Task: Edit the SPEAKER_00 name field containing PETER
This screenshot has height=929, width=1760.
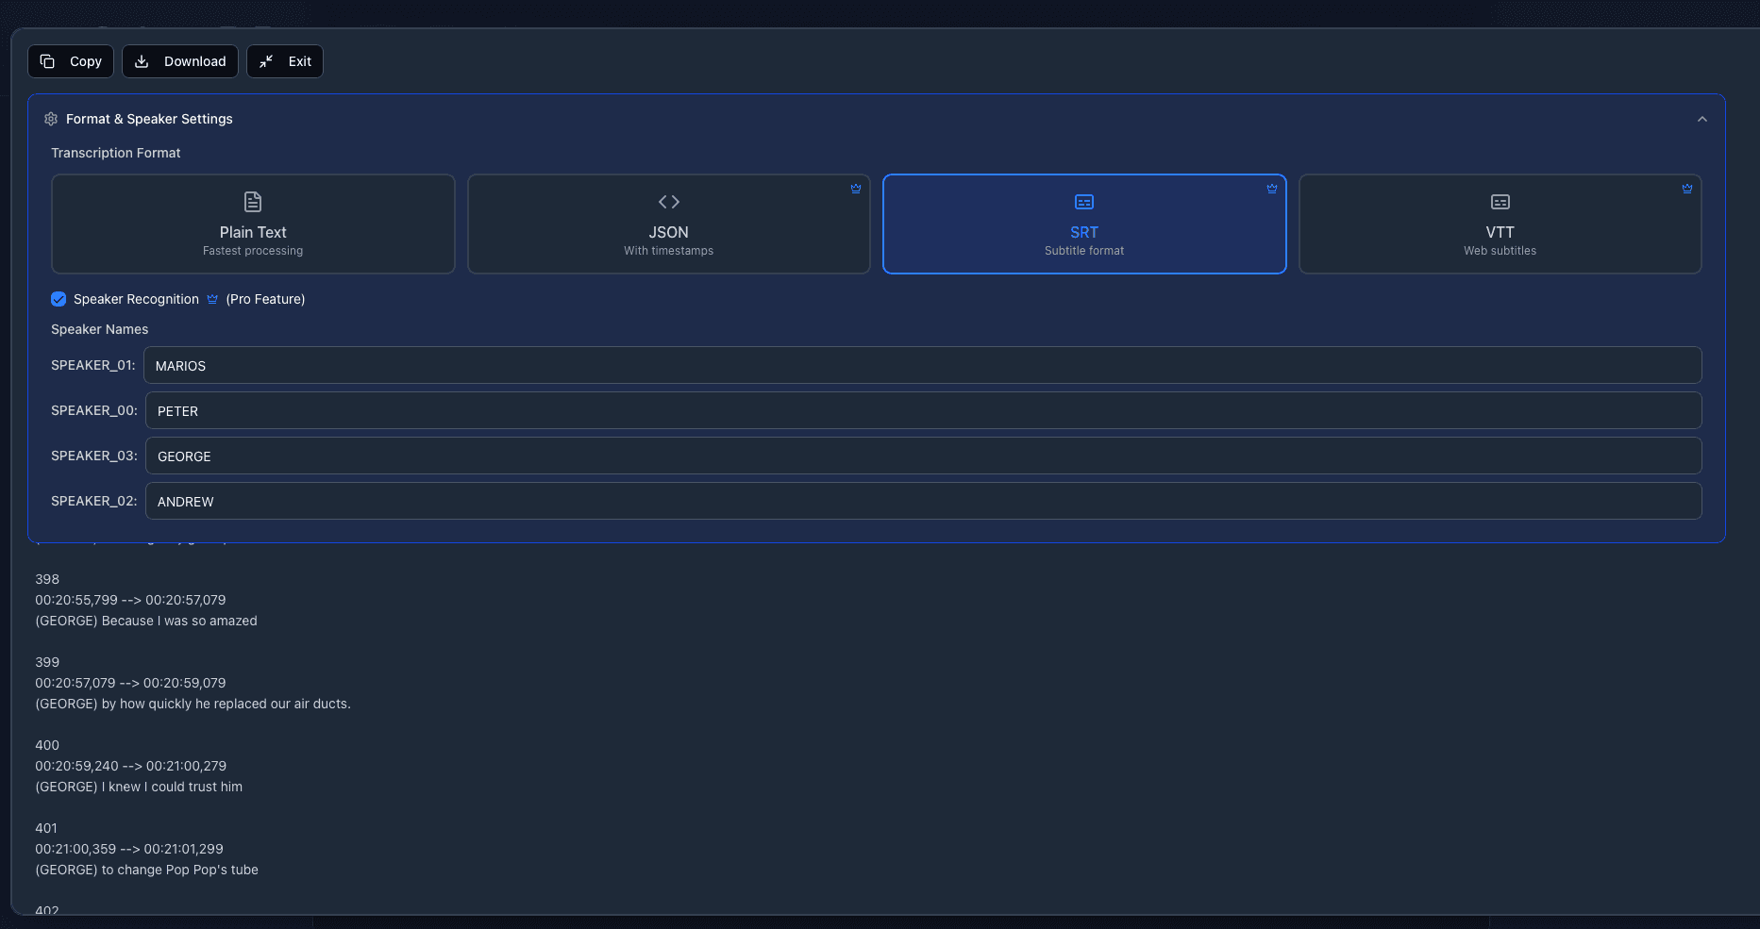Action: coord(922,411)
